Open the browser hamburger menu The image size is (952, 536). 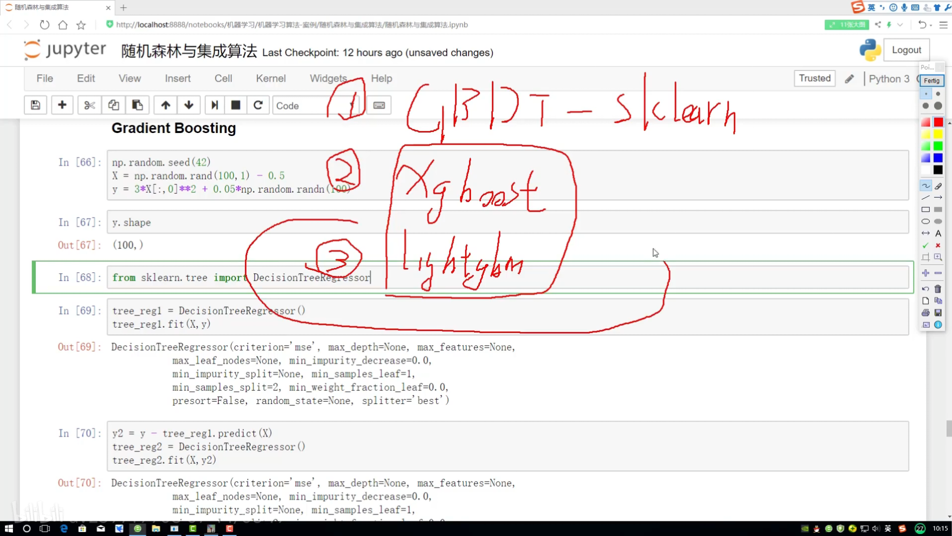944,25
